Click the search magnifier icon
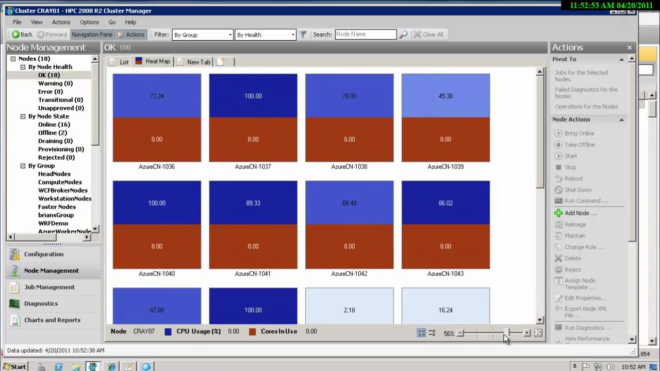Viewport: 660px width, 371px height. coord(403,35)
